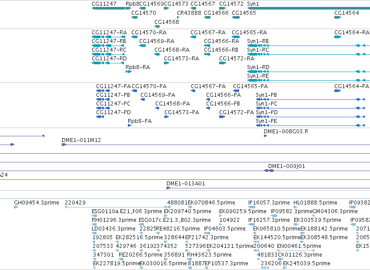This screenshot has height=270, width=370.
Task: Select the CG14568-PA protein label
Action: coord(173,104)
